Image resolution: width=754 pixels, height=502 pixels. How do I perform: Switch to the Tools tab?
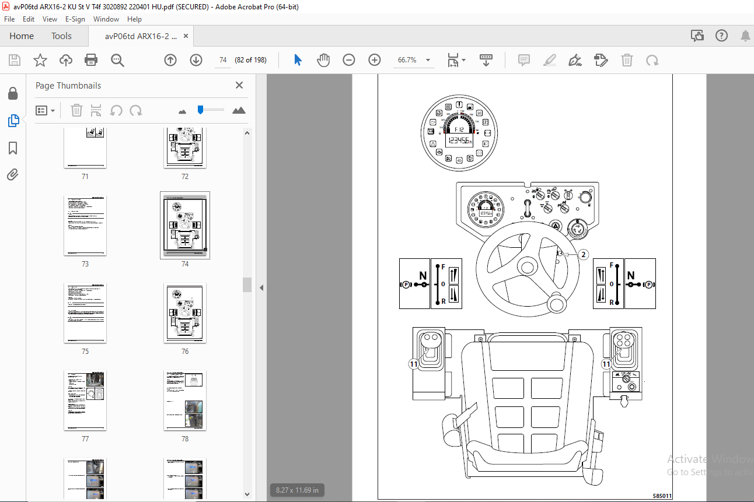[61, 36]
